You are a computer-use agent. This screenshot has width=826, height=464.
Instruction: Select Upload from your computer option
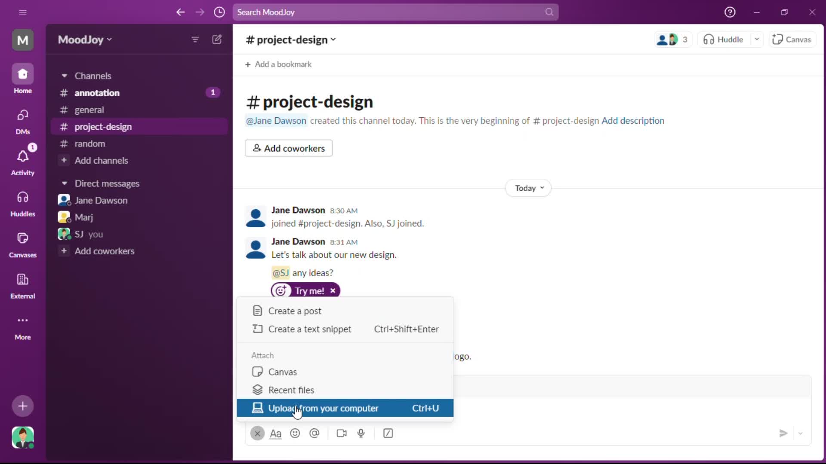point(324,408)
